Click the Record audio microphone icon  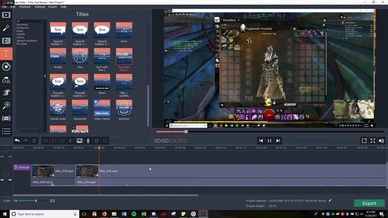tap(88, 140)
